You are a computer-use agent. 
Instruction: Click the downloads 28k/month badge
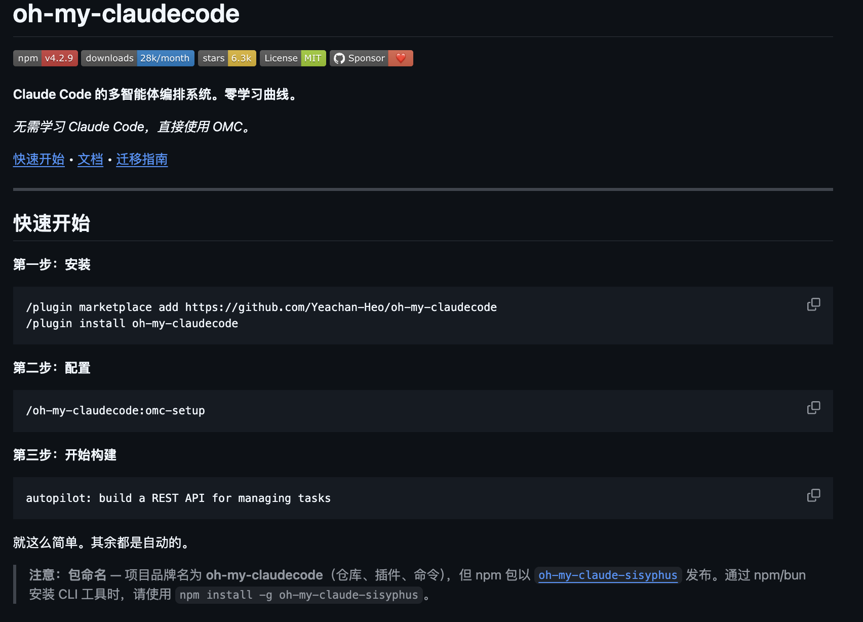(137, 58)
